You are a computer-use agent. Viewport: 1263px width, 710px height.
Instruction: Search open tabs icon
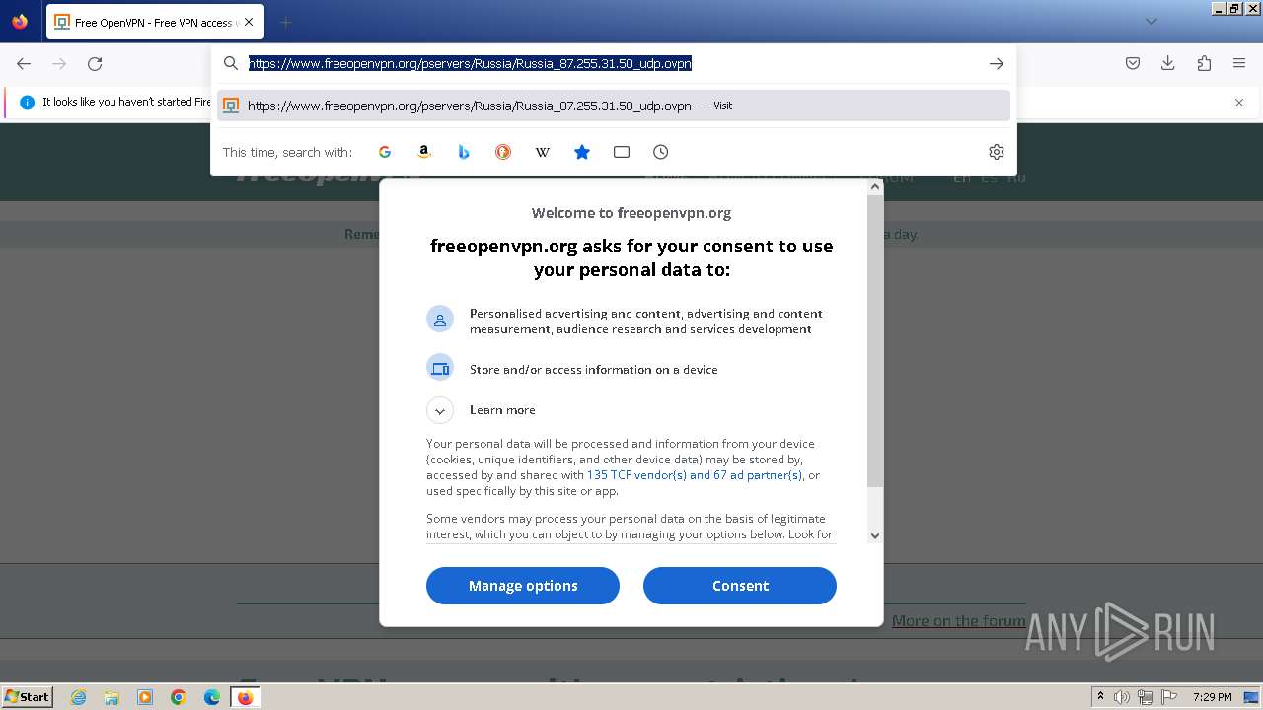click(622, 152)
